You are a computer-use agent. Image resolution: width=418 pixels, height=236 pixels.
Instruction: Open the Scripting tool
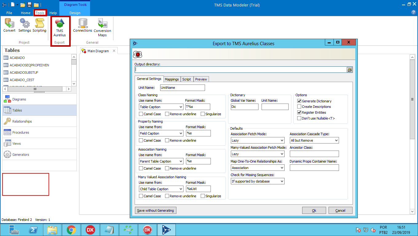tap(39, 25)
